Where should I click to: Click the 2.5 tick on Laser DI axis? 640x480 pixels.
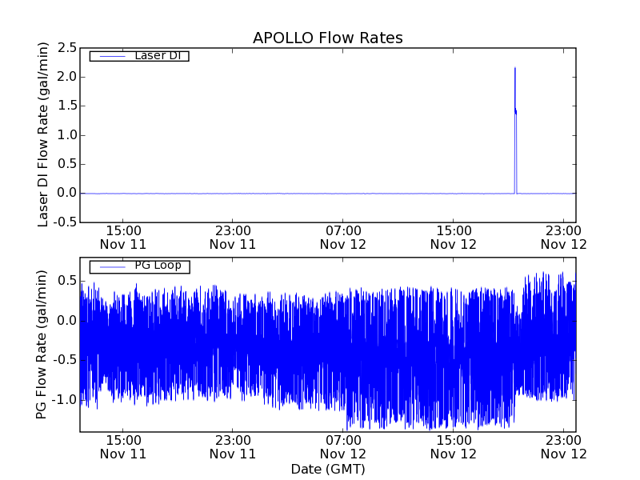[x=66, y=48]
